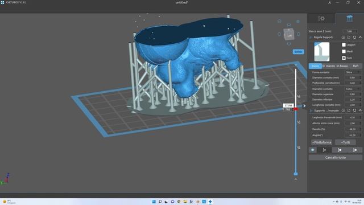The width and height of the screenshot is (364, 205).
Task: Select the add-support tool icon
Action: pos(324,150)
